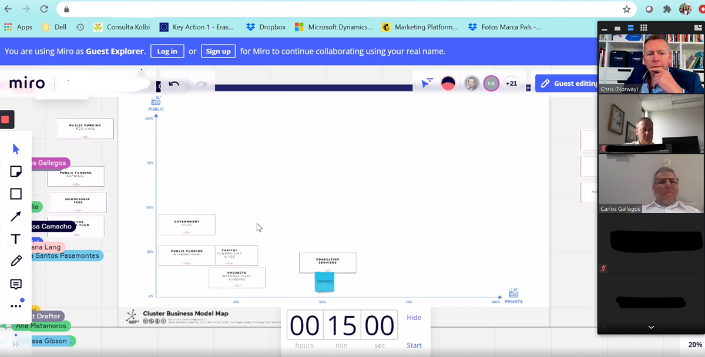This screenshot has width=705, height=357.
Task: Select the cursor arrow tool in Miro
Action: [x=16, y=149]
